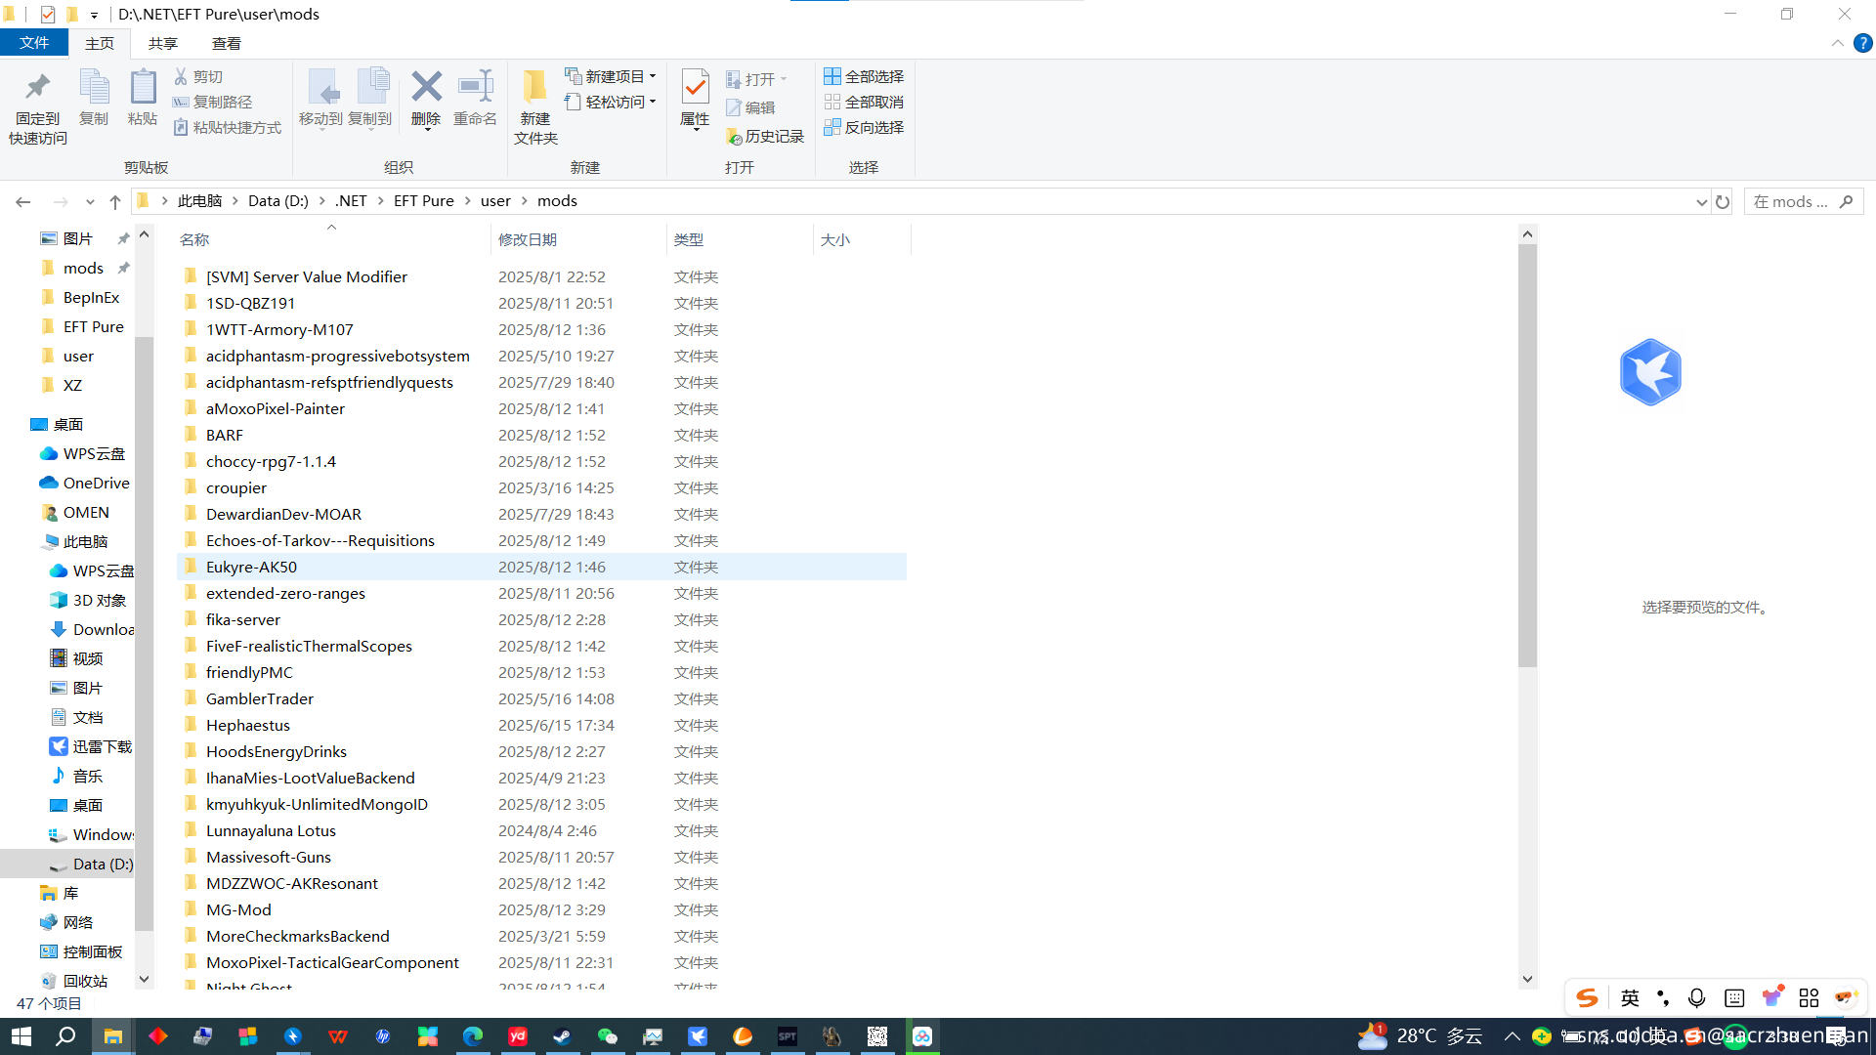1876x1055 pixels.
Task: Click the mods search input field
Action: pos(1790,201)
